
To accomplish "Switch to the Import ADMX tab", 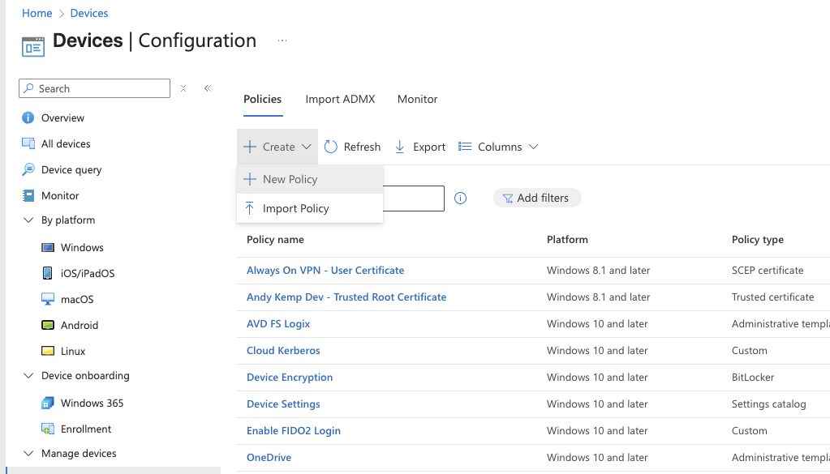I will [341, 100].
